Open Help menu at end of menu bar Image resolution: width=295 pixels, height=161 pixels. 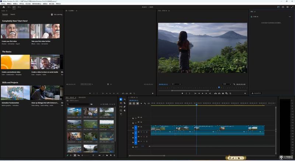click(x=58, y=4)
